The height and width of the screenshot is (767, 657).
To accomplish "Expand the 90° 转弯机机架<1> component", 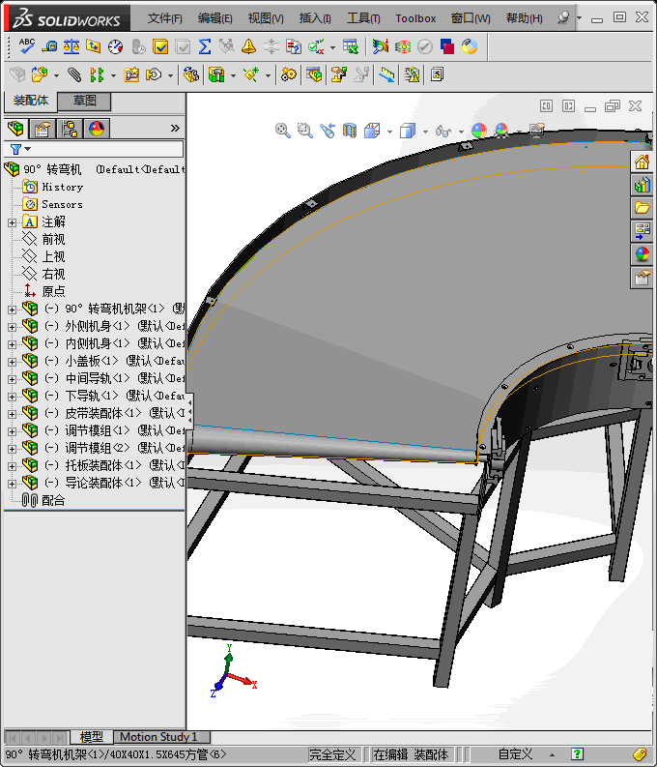I will [12, 310].
